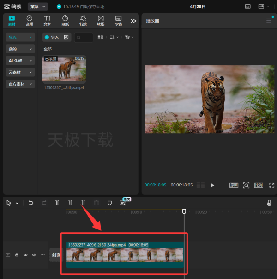Open keyboard shortcuts icon in title bar
277x279 pixels.
(x=248, y=7)
